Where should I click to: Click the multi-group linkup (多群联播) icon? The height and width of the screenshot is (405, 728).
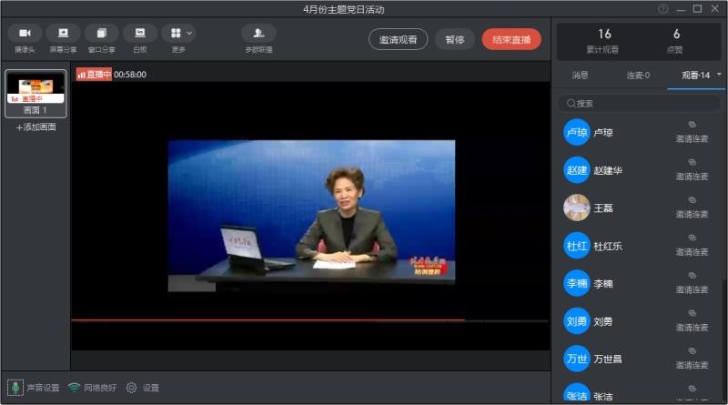click(x=258, y=34)
